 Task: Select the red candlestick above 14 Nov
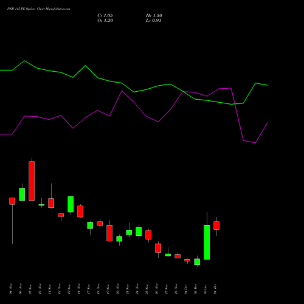(x=80, y=212)
